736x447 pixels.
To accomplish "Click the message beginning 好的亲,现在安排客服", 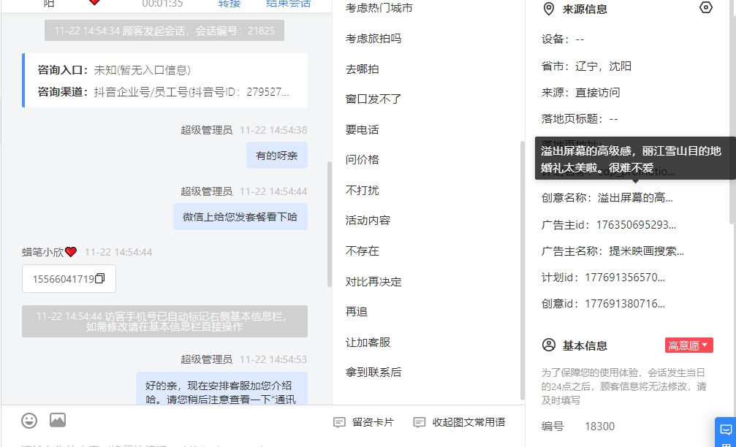I will (x=221, y=389).
